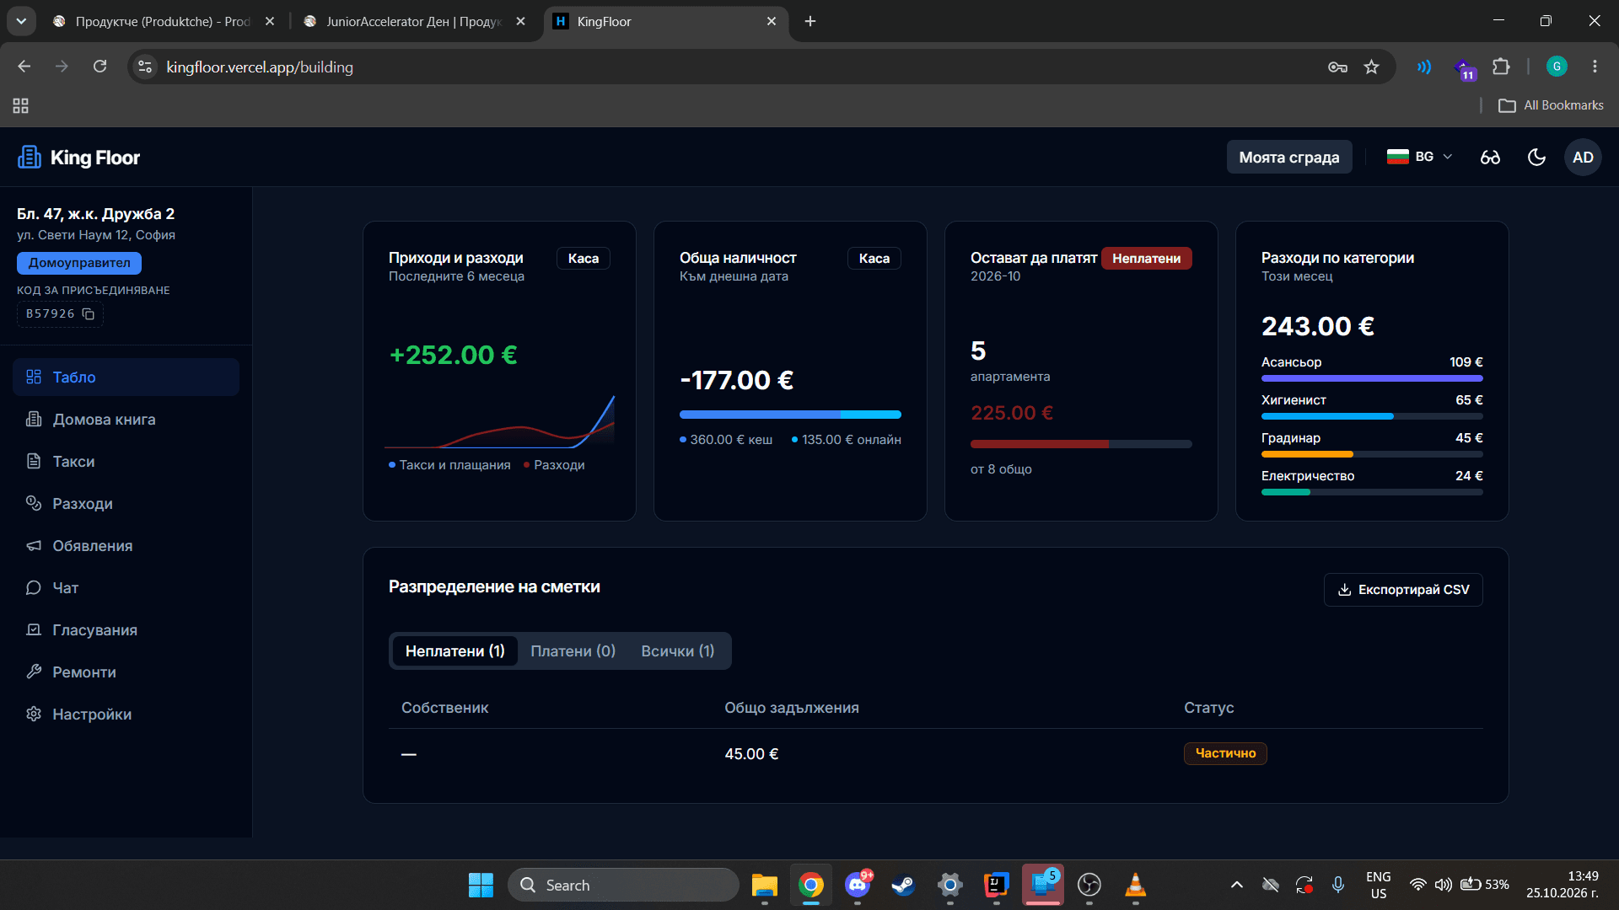Image resolution: width=1619 pixels, height=910 pixels.
Task: Click the Моята сграда button
Action: pyautogui.click(x=1288, y=158)
